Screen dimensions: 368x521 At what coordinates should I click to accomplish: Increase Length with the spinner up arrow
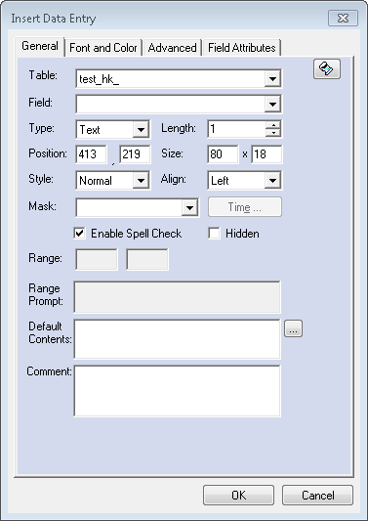coord(273,125)
